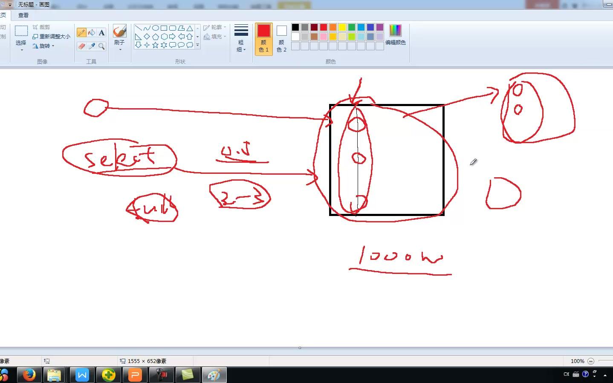
Task: Choose the Pentagon shape
Action: 155,37
